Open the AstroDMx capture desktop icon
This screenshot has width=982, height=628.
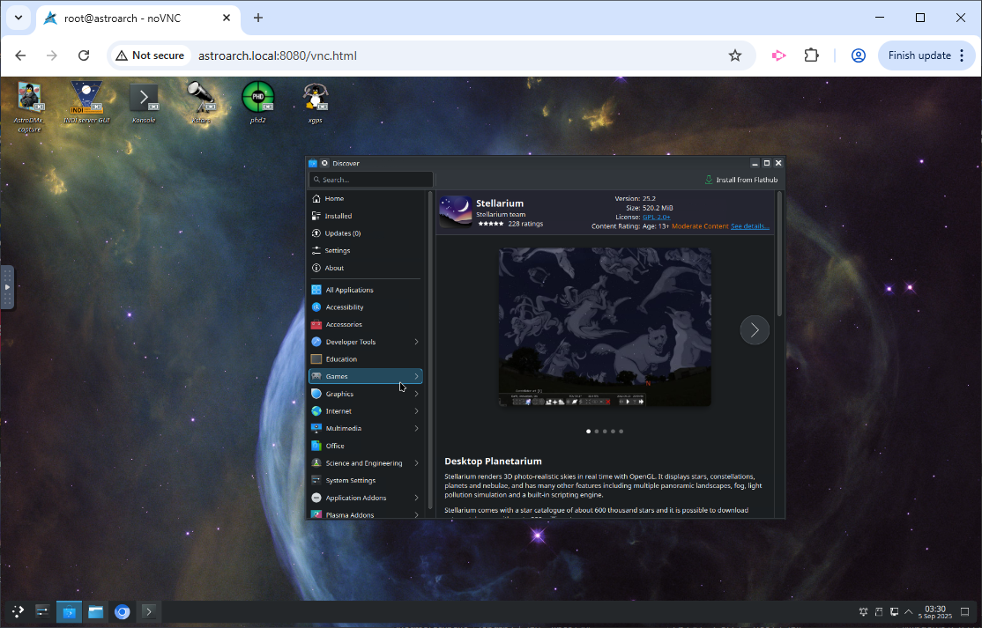point(29,107)
